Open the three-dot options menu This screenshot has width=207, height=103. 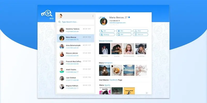93,16
